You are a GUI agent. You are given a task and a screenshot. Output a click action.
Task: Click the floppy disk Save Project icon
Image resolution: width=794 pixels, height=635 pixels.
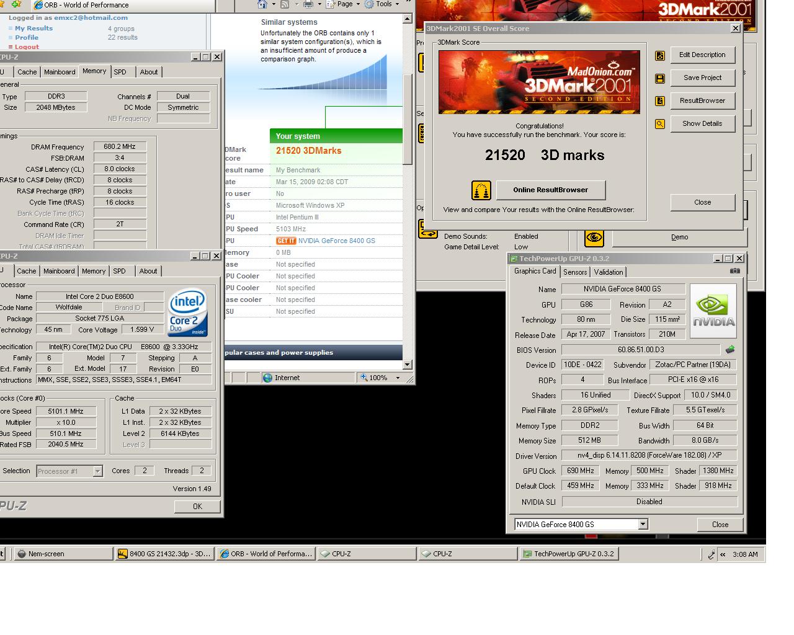pyautogui.click(x=659, y=79)
